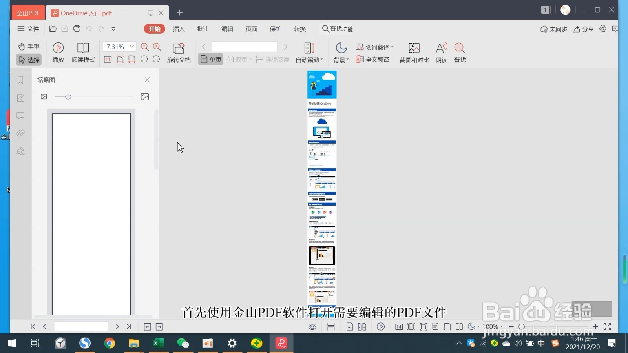Expand the quick access toolbar dropdown
The image size is (628, 353).
(x=113, y=29)
